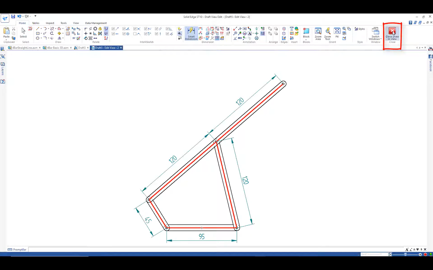The image size is (433, 270).
Task: Click the Zoom Tool icon
Action: pyautogui.click(x=327, y=34)
